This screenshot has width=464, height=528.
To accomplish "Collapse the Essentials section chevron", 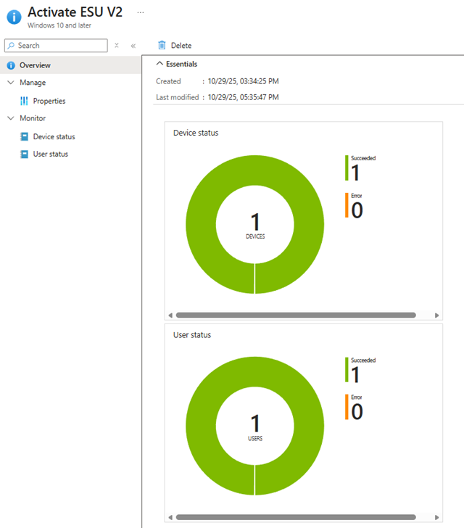I will (x=159, y=63).
